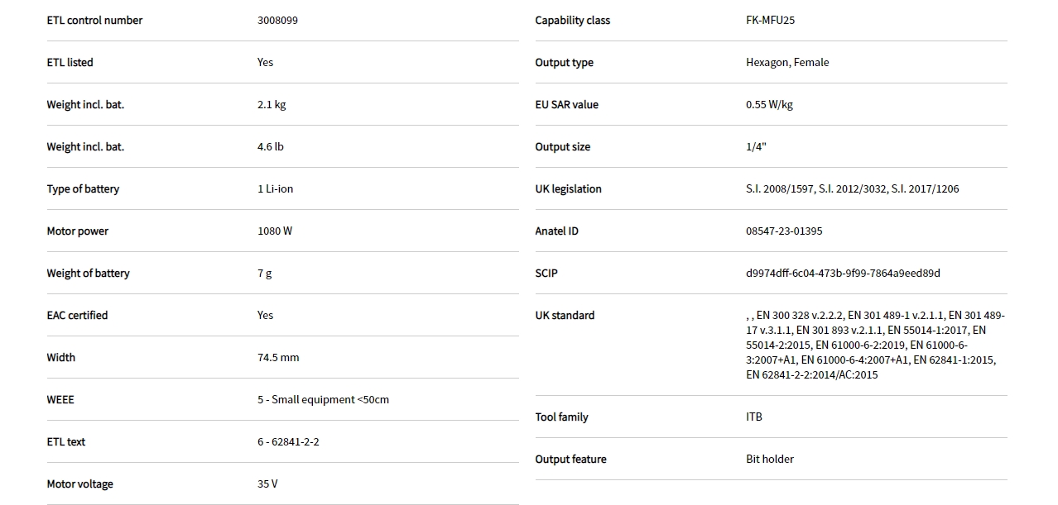Click the Width value 74.5 mm
This screenshot has height=505, width=1058.
pyautogui.click(x=278, y=358)
